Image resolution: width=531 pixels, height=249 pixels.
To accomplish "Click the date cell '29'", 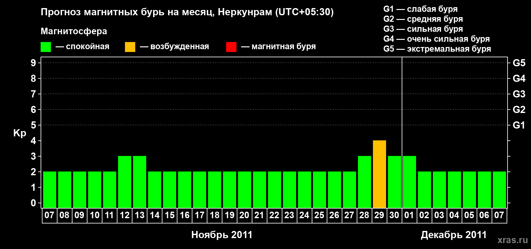I will pos(380,215).
